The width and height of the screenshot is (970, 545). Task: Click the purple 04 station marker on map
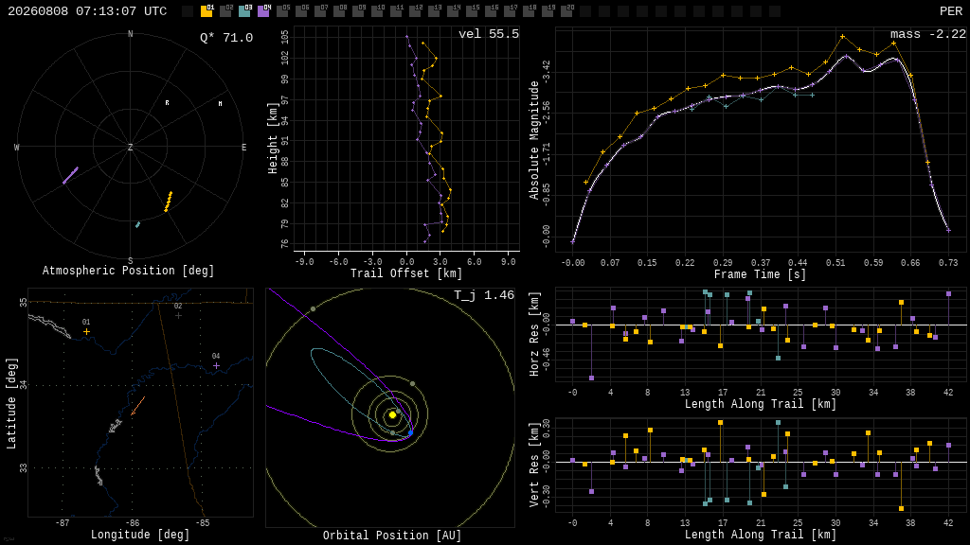pyautogui.click(x=217, y=366)
